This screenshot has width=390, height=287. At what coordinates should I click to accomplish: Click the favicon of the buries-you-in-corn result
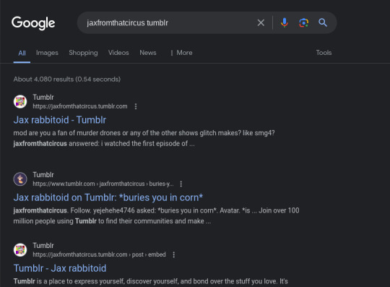pyautogui.click(x=20, y=179)
